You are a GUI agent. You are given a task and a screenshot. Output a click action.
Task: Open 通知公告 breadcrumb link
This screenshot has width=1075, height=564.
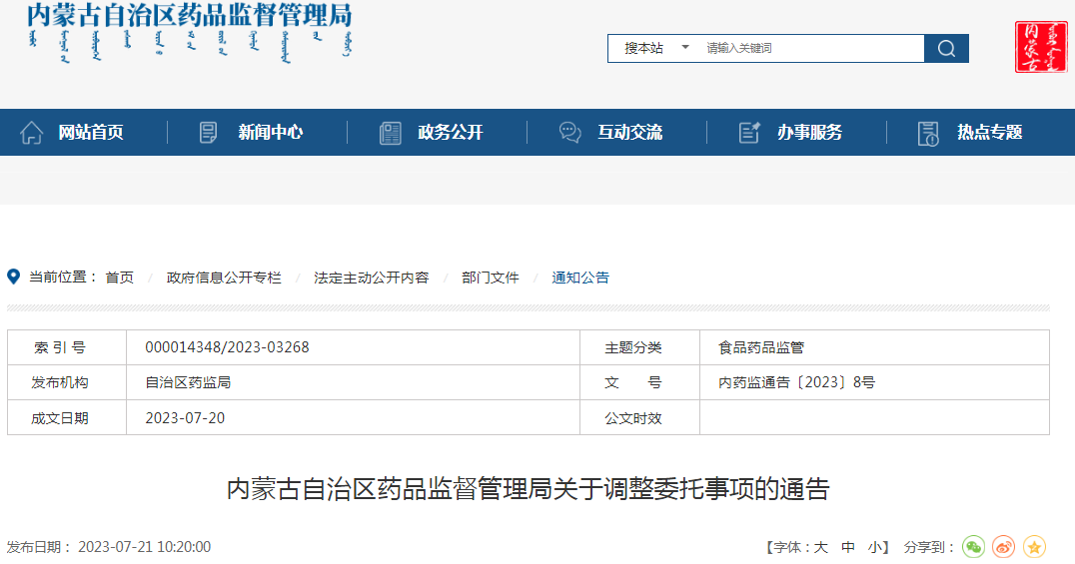[580, 278]
